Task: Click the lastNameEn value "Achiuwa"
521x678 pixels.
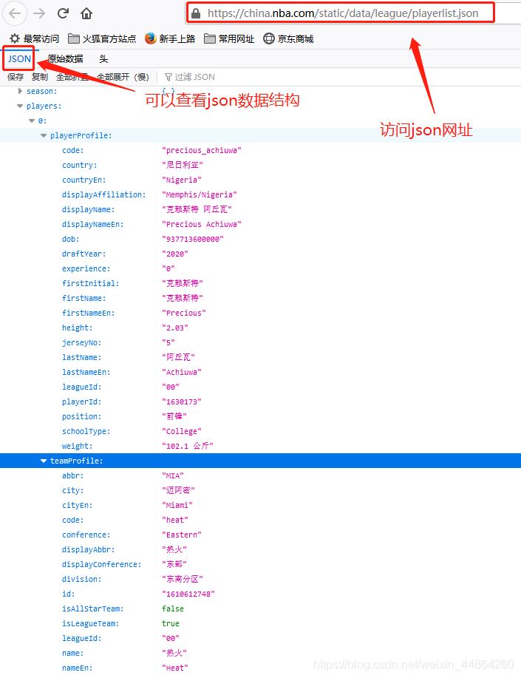Action: pos(182,373)
